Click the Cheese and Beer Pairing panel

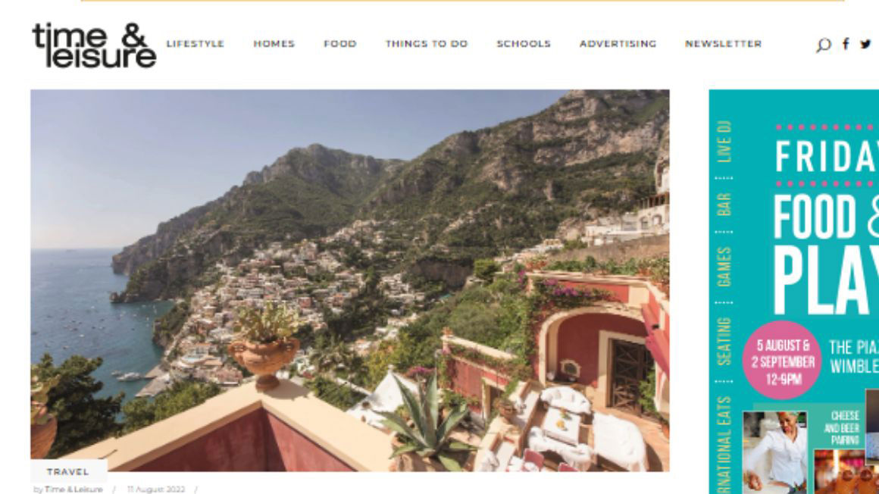coord(840,427)
